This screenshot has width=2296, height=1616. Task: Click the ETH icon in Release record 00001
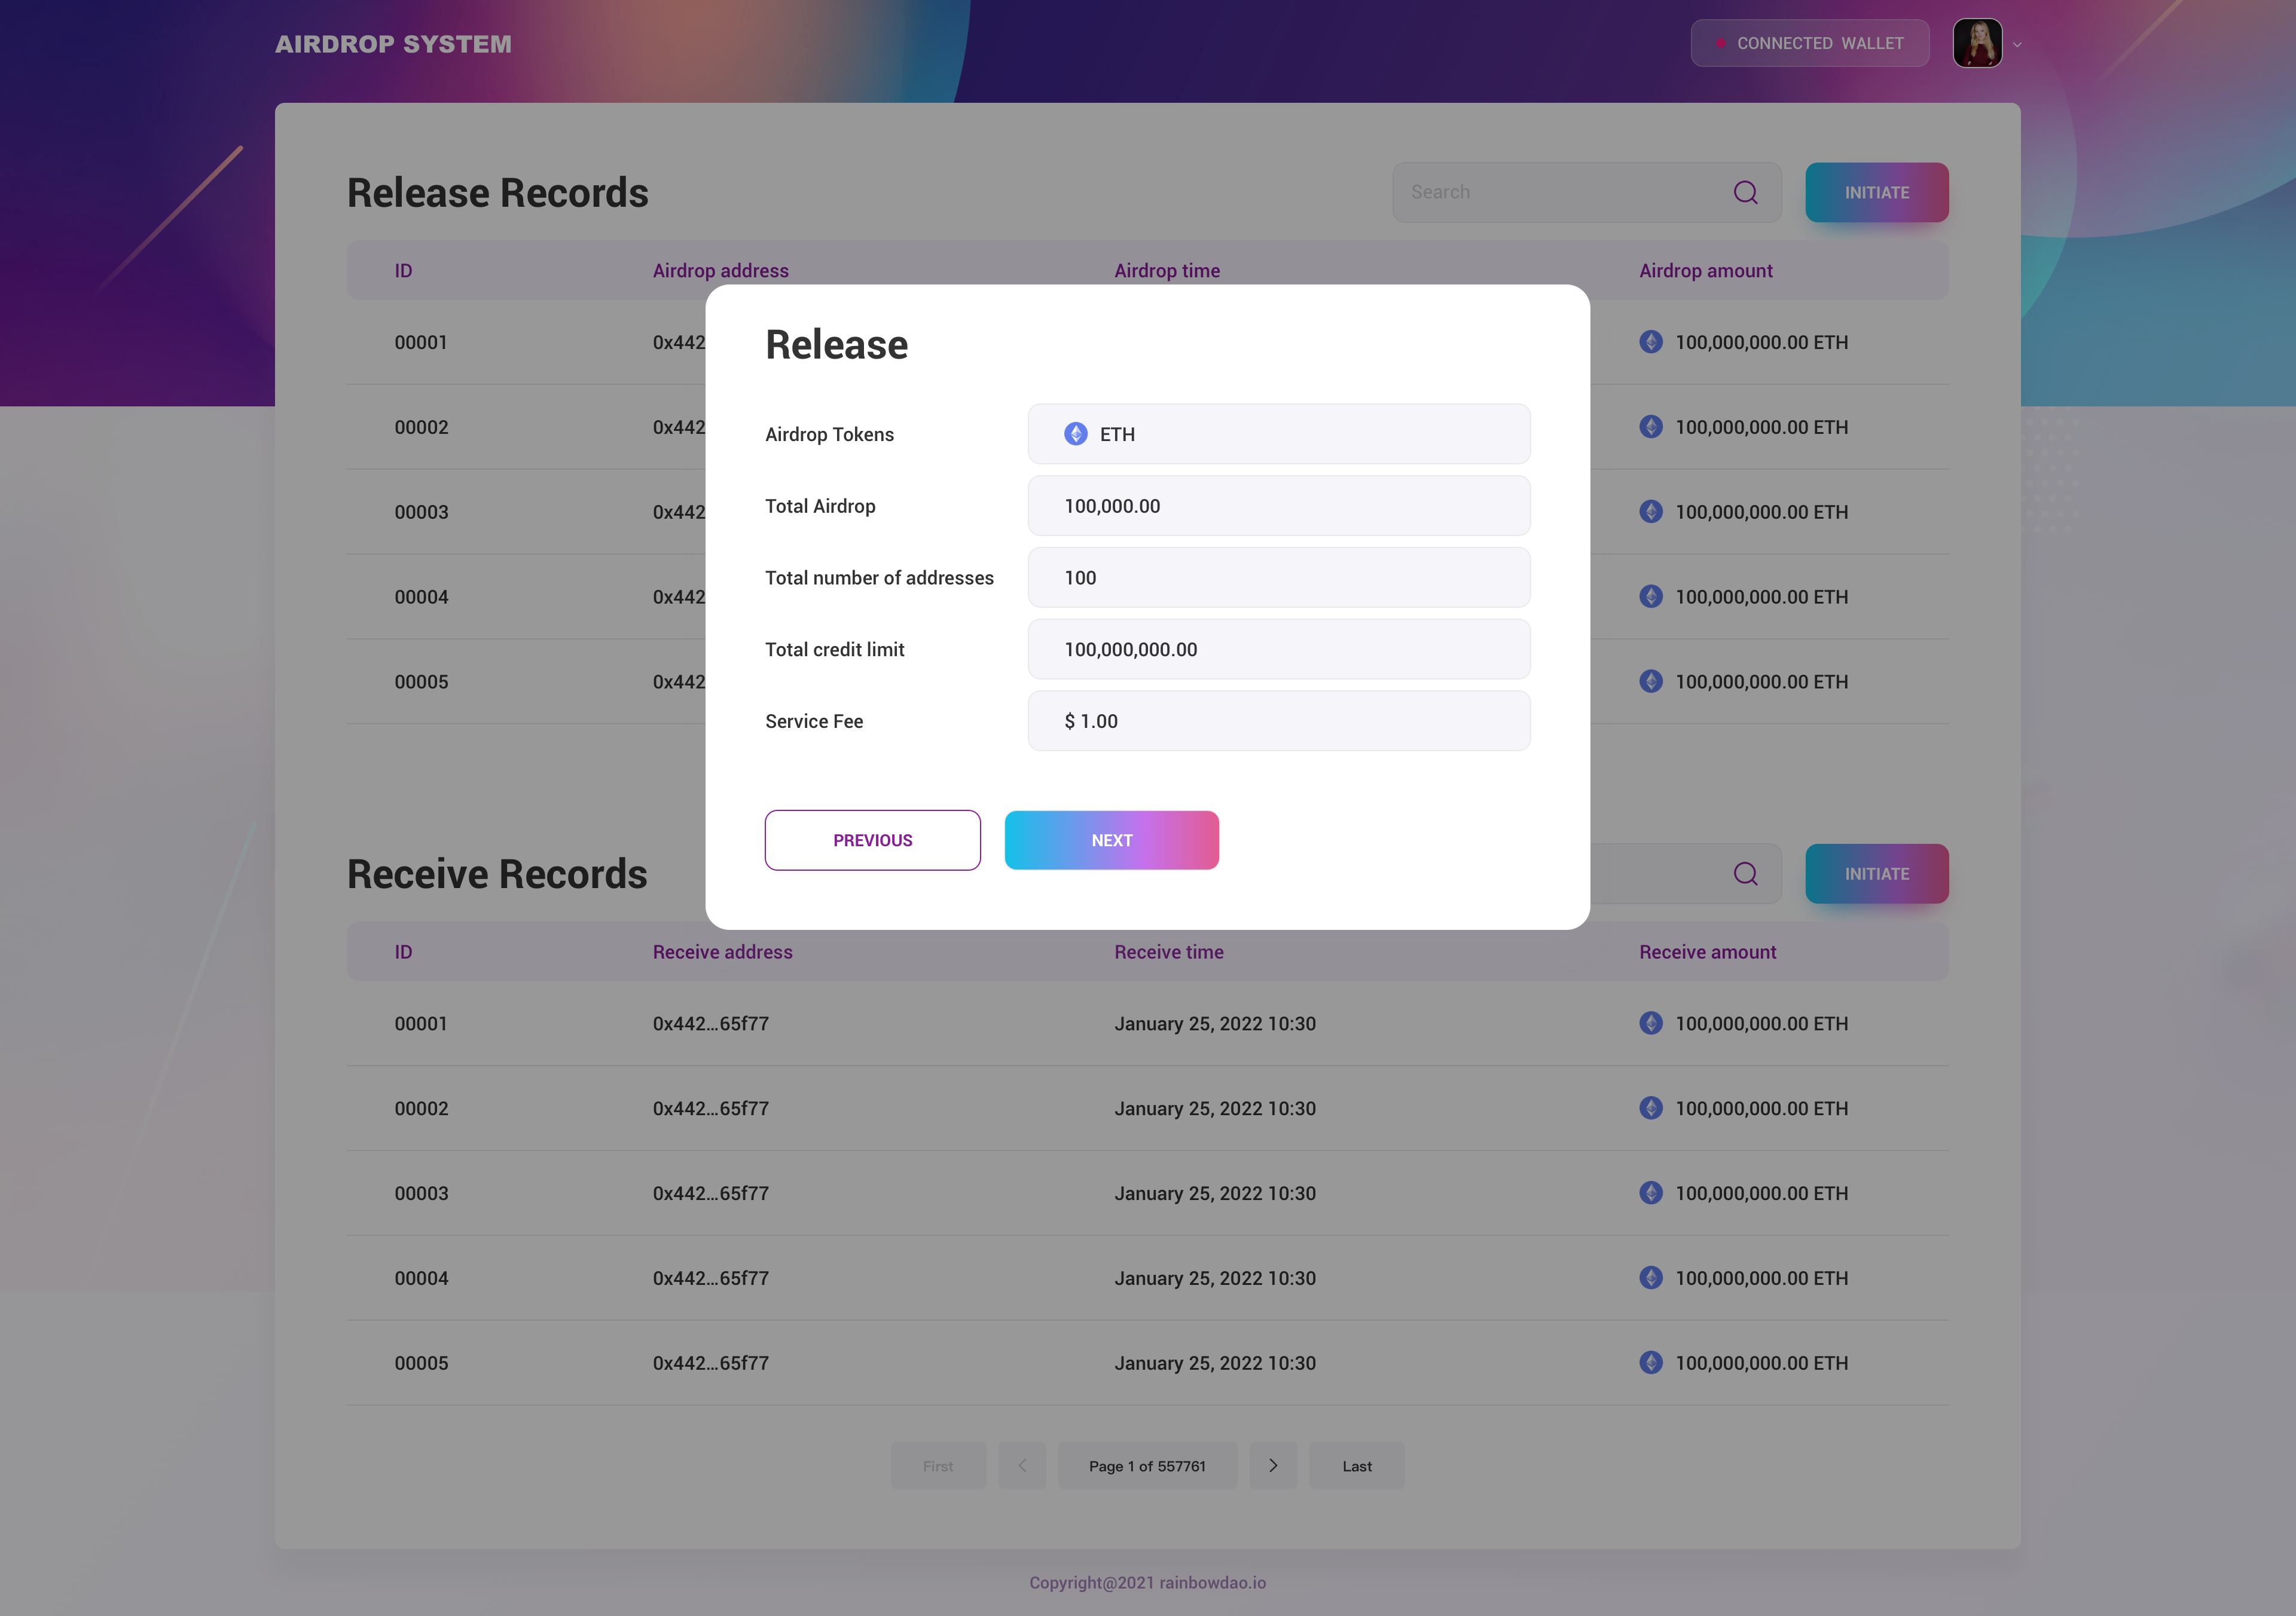coord(1651,342)
